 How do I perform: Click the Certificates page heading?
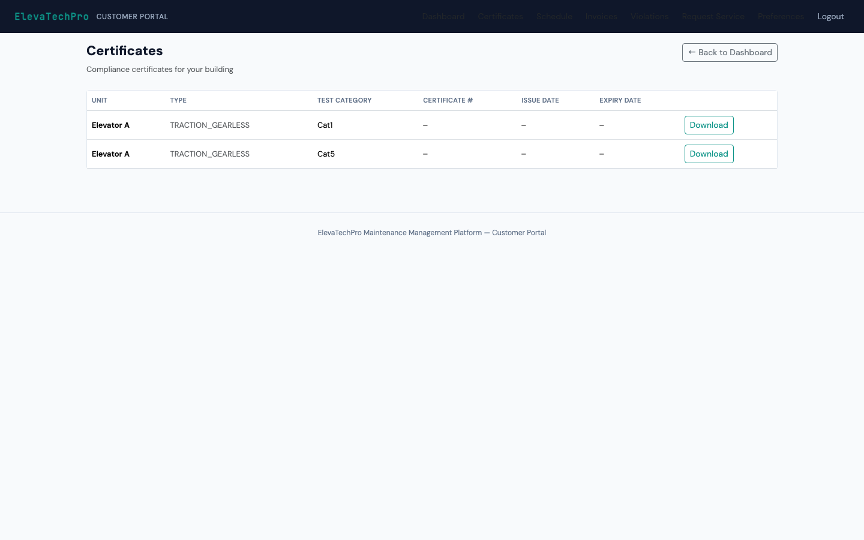click(x=125, y=51)
